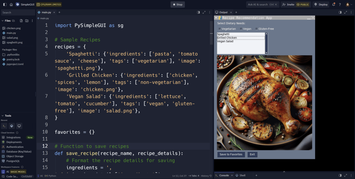Invite collaborators to the project
The height and width of the screenshot is (179, 355).
pos(288,4)
